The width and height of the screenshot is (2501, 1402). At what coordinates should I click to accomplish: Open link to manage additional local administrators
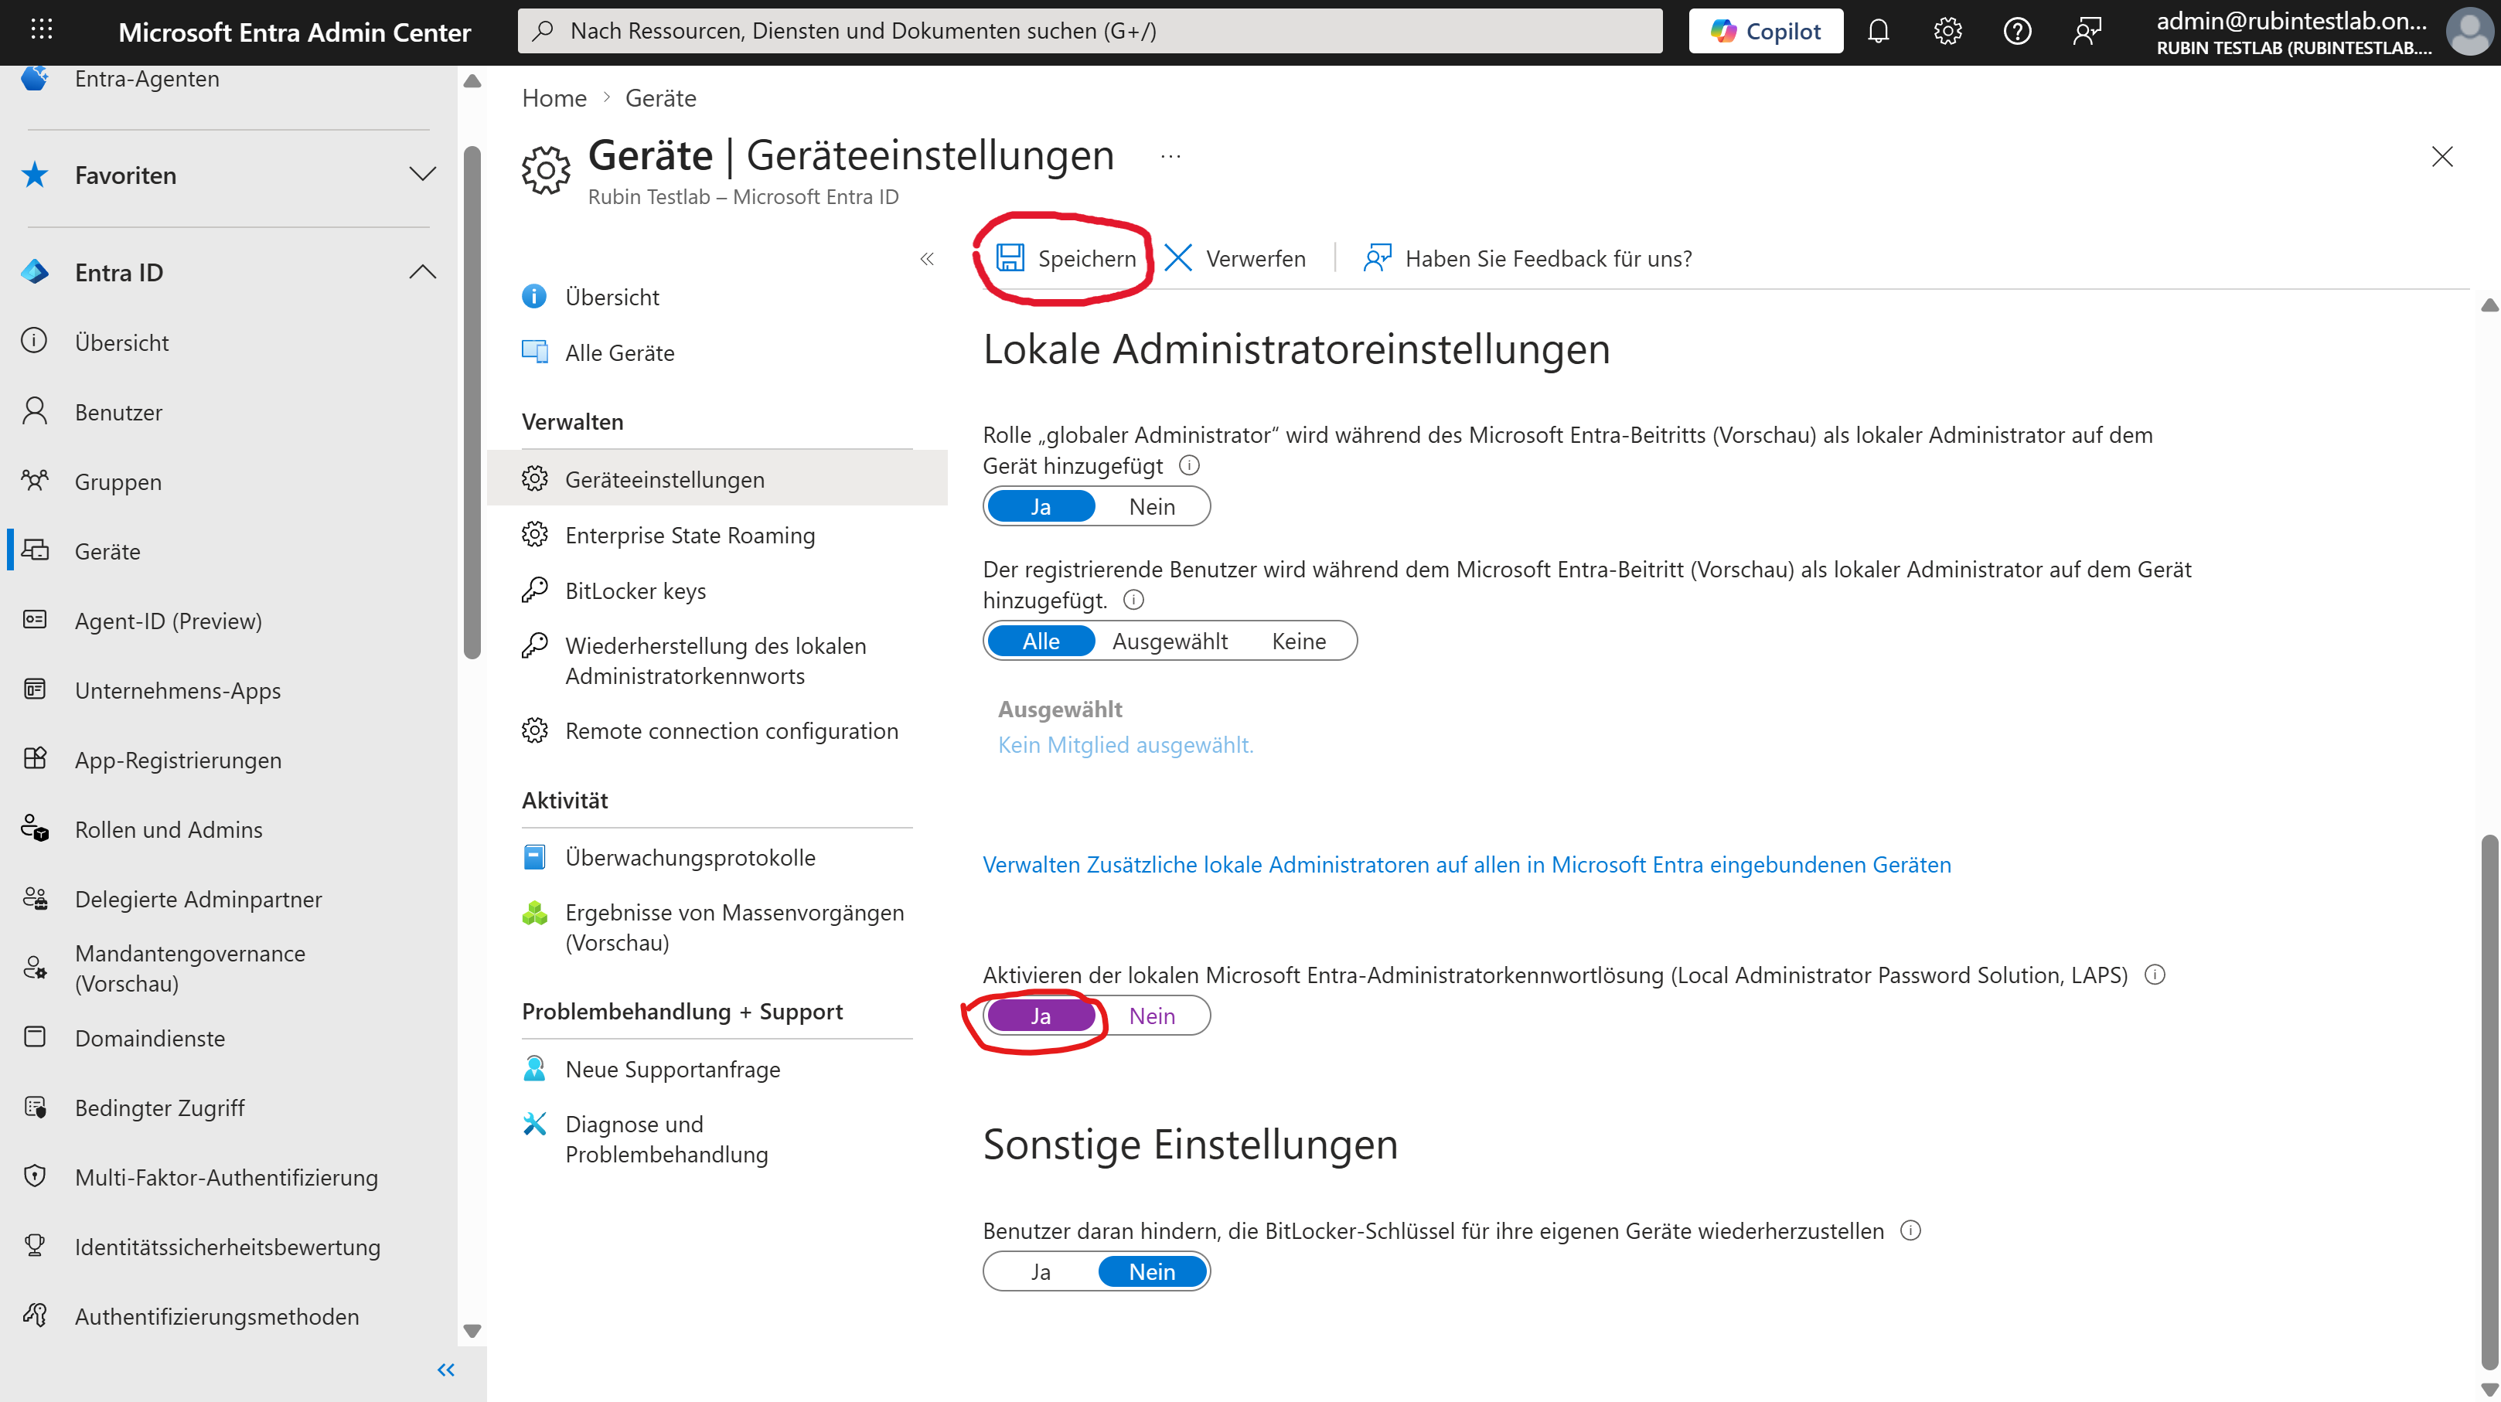tap(1466, 864)
